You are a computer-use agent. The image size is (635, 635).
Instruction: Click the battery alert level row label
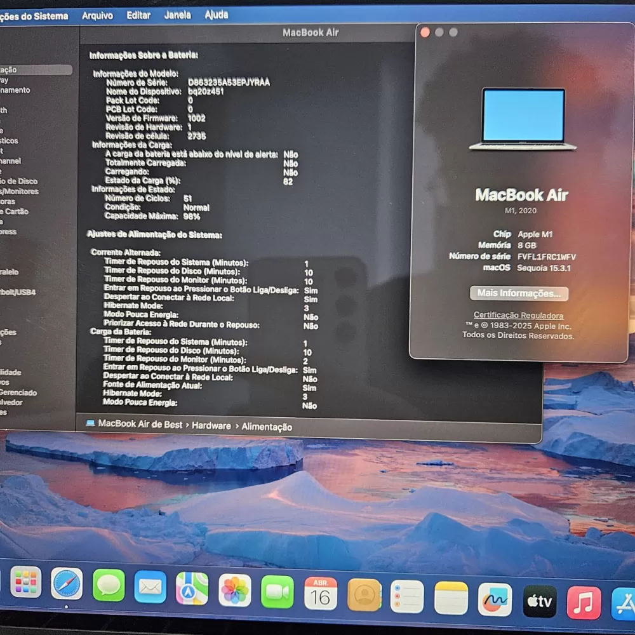tap(192, 154)
